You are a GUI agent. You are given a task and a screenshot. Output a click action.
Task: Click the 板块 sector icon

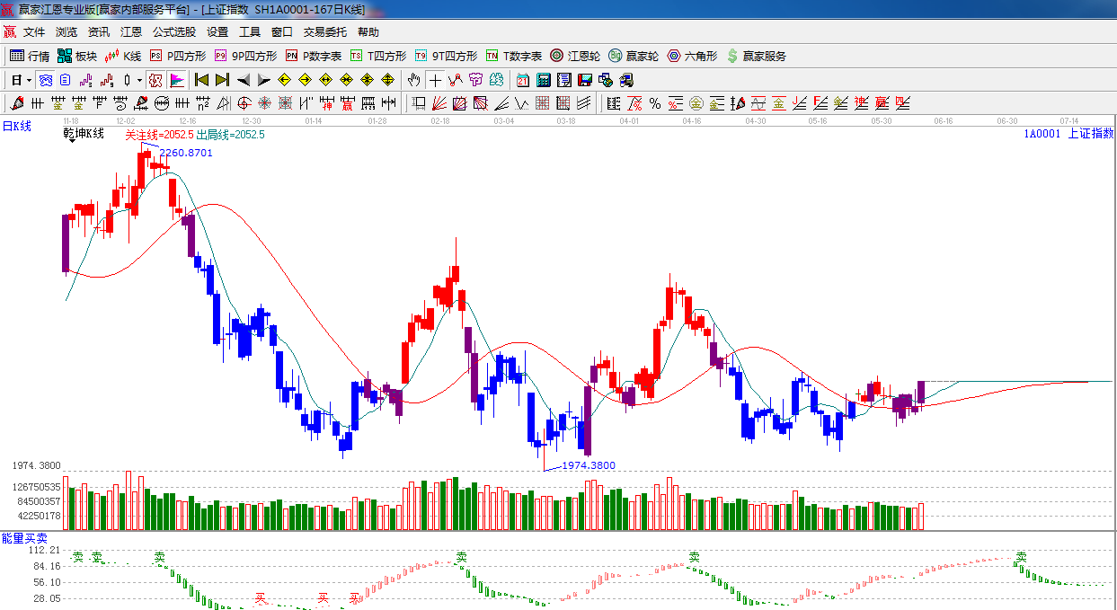(76, 56)
